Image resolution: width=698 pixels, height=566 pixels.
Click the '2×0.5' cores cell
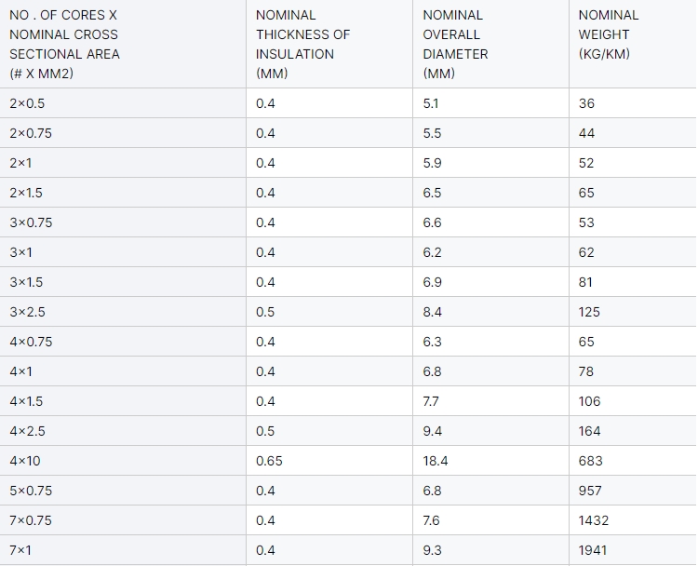coord(27,103)
